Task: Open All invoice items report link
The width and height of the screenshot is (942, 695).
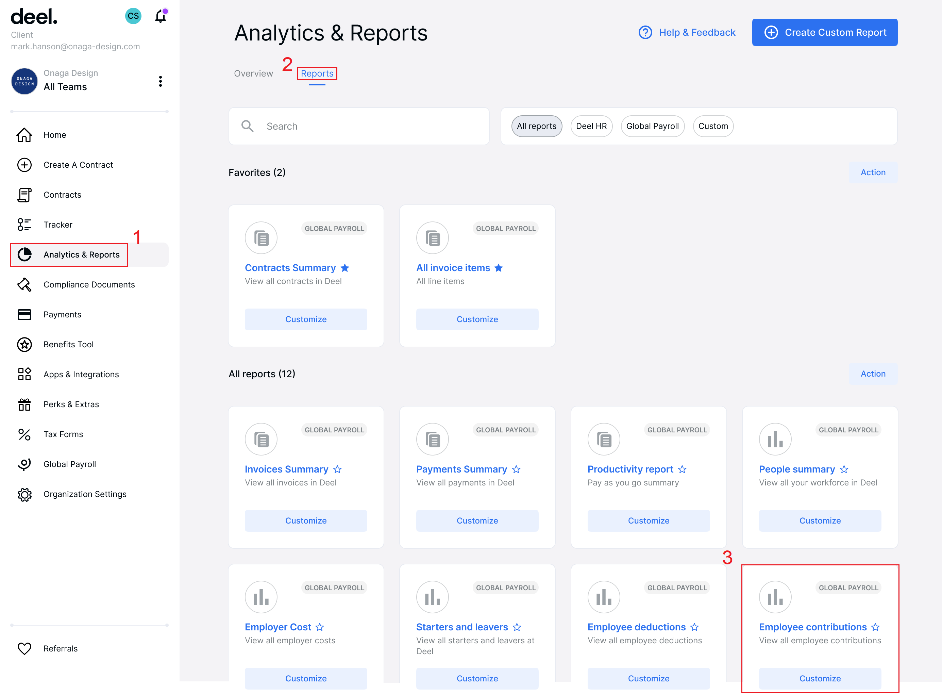Action: click(x=453, y=268)
